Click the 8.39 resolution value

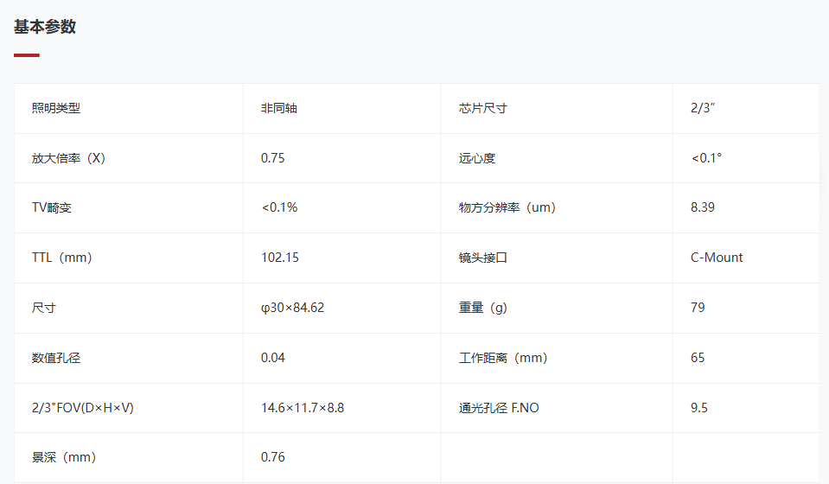[x=703, y=207]
